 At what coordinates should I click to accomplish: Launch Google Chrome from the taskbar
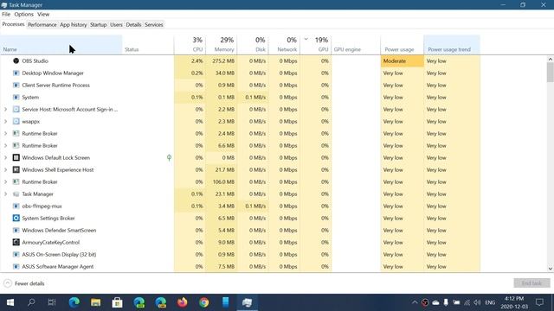(204, 302)
